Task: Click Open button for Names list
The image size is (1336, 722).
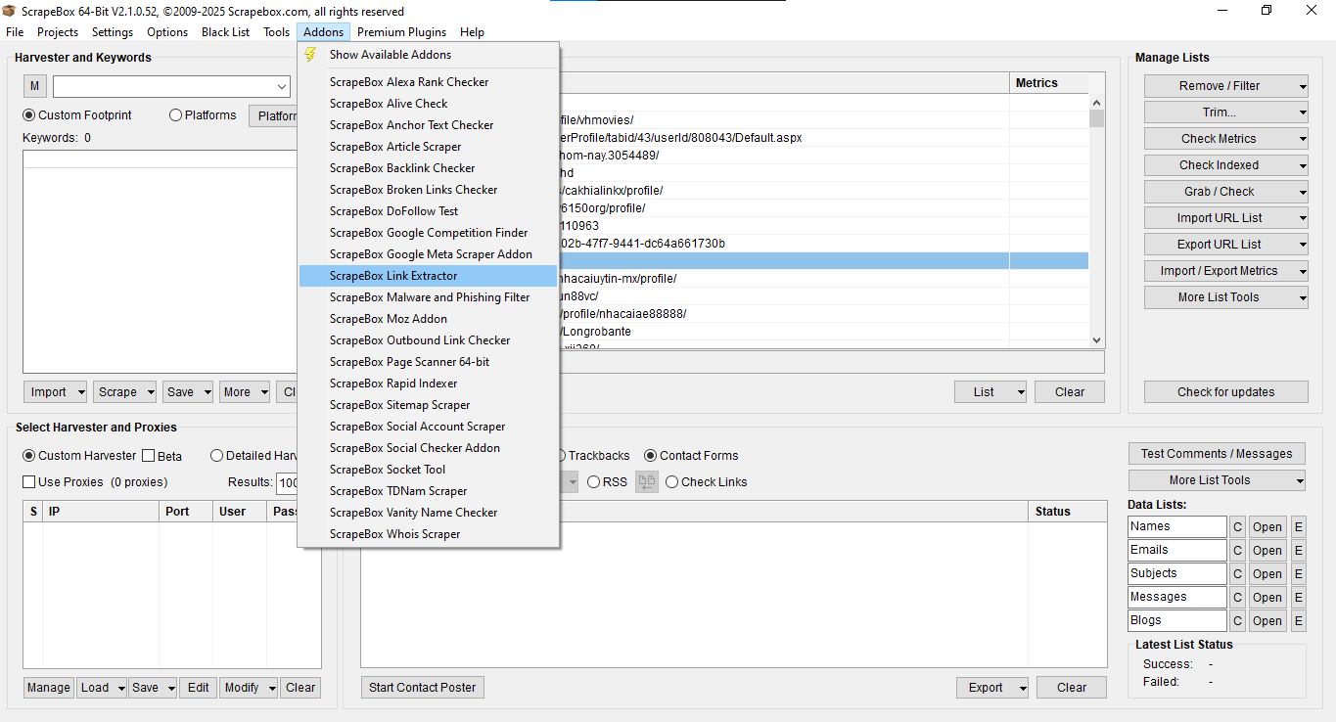Action: click(1267, 527)
